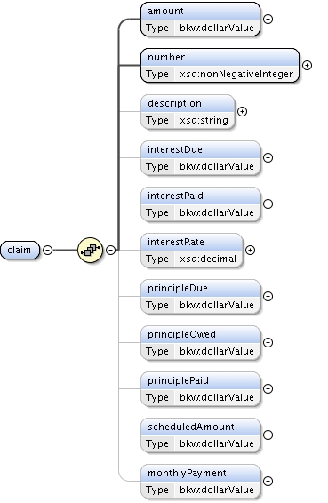Expand the amount element
This screenshot has height=503, width=328.
(x=268, y=20)
